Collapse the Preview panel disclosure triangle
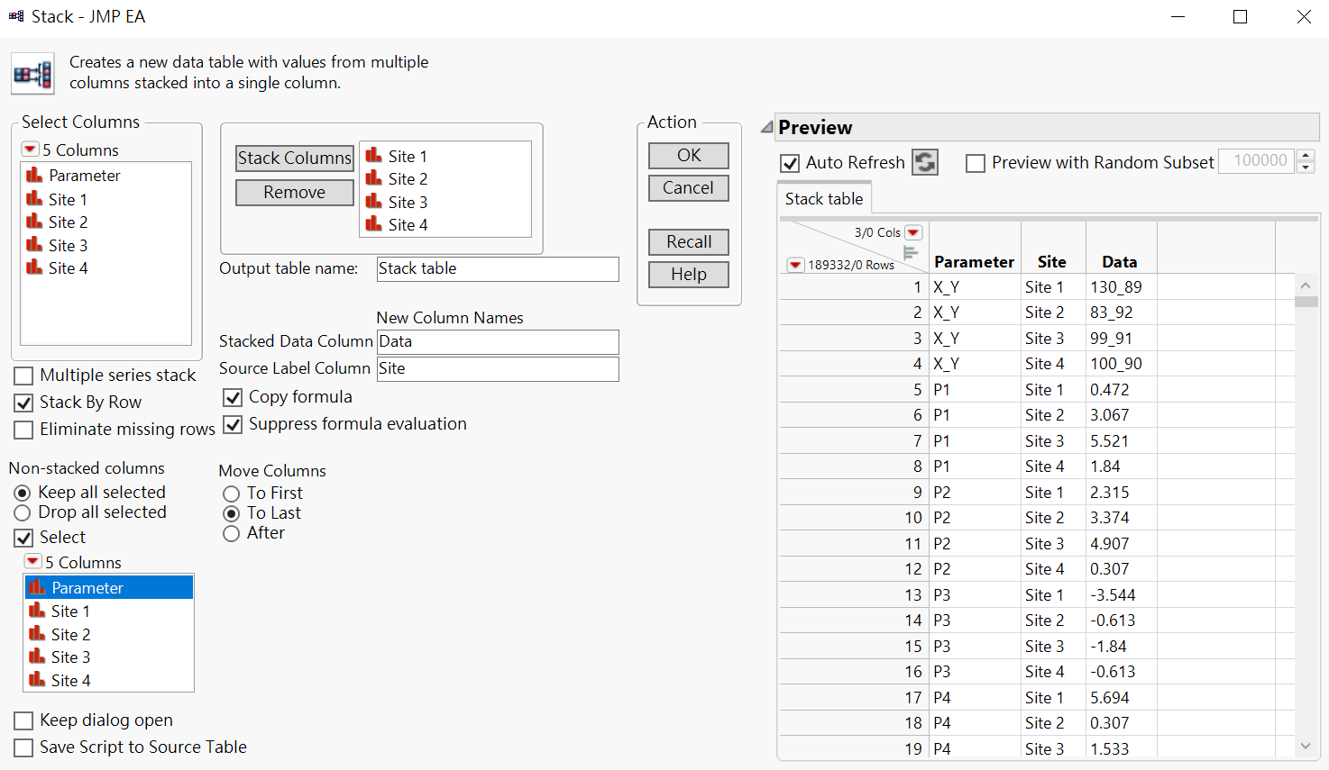 coord(767,127)
